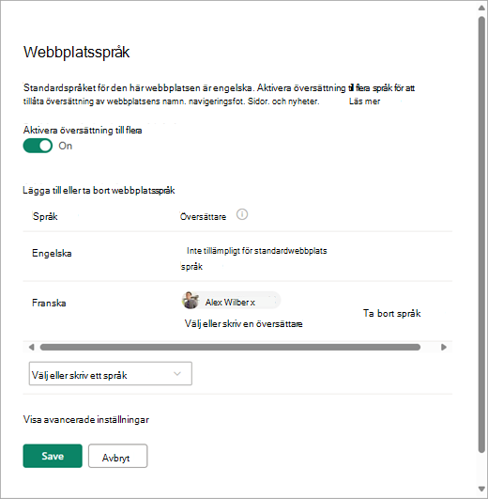The image size is (488, 499).
Task: Click Ta bort språk for Franska
Action: click(391, 314)
